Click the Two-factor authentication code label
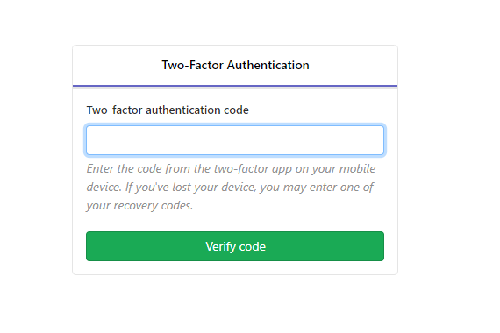Screen dimensions: 500x333 click(168, 110)
